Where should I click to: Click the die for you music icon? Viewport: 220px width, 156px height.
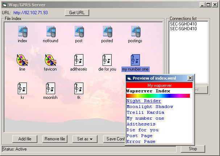pos(107,60)
